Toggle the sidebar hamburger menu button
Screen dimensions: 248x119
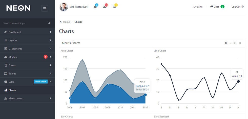[45, 8]
